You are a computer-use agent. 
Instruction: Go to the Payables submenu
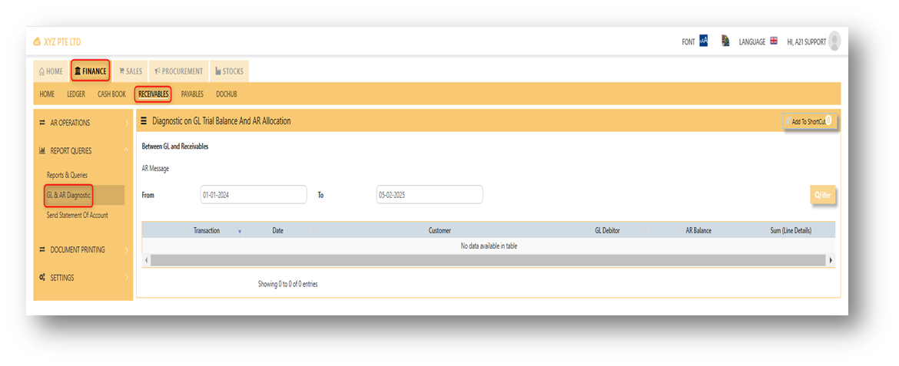192,94
